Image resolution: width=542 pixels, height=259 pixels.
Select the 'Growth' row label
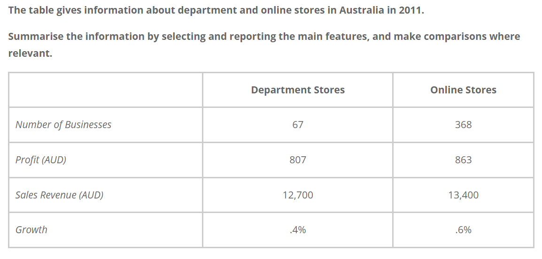[x=31, y=230]
